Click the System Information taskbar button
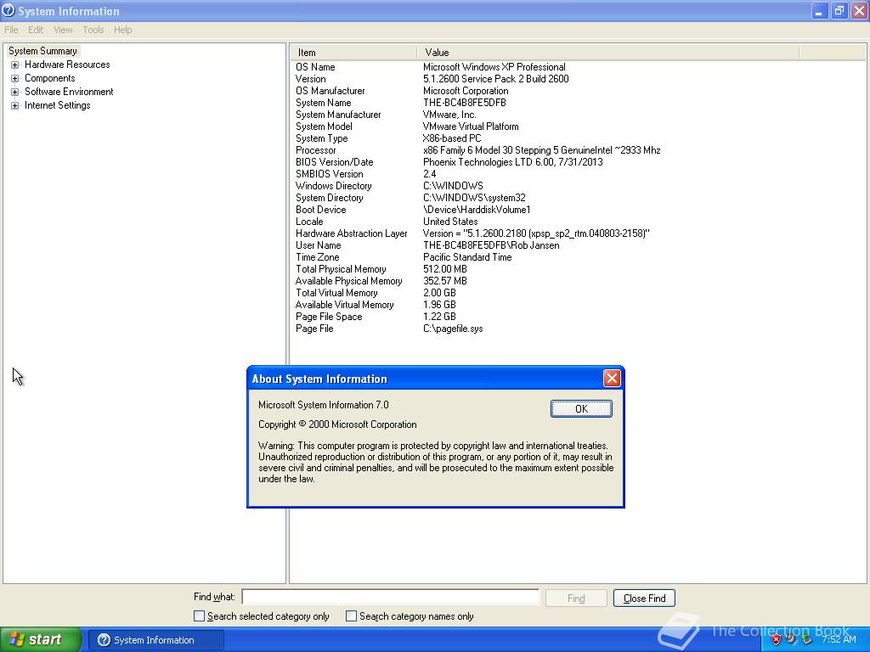Image resolution: width=870 pixels, height=652 pixels. click(156, 640)
